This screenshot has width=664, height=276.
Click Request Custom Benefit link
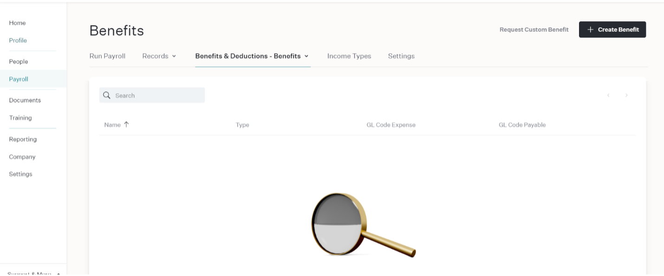[x=534, y=29]
